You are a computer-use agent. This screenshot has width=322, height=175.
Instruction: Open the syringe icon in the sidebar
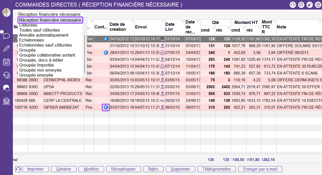point(6,48)
